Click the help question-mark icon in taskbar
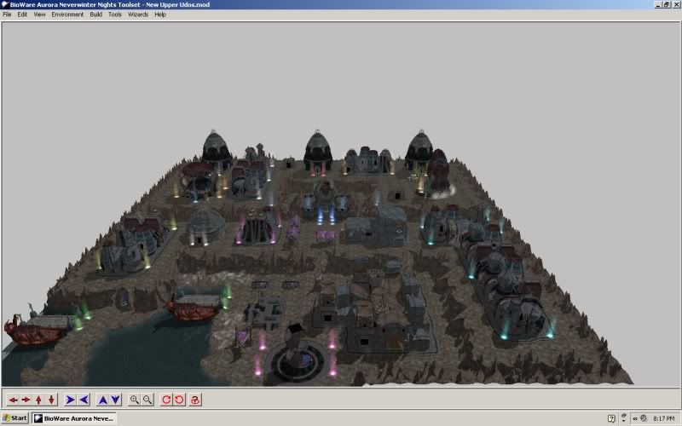 coord(611,418)
